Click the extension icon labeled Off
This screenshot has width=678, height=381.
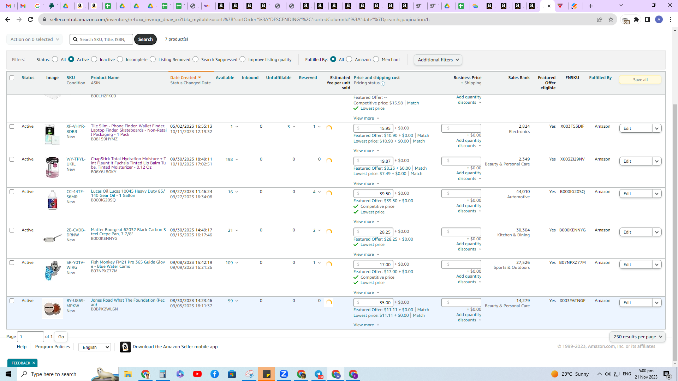pos(626,20)
